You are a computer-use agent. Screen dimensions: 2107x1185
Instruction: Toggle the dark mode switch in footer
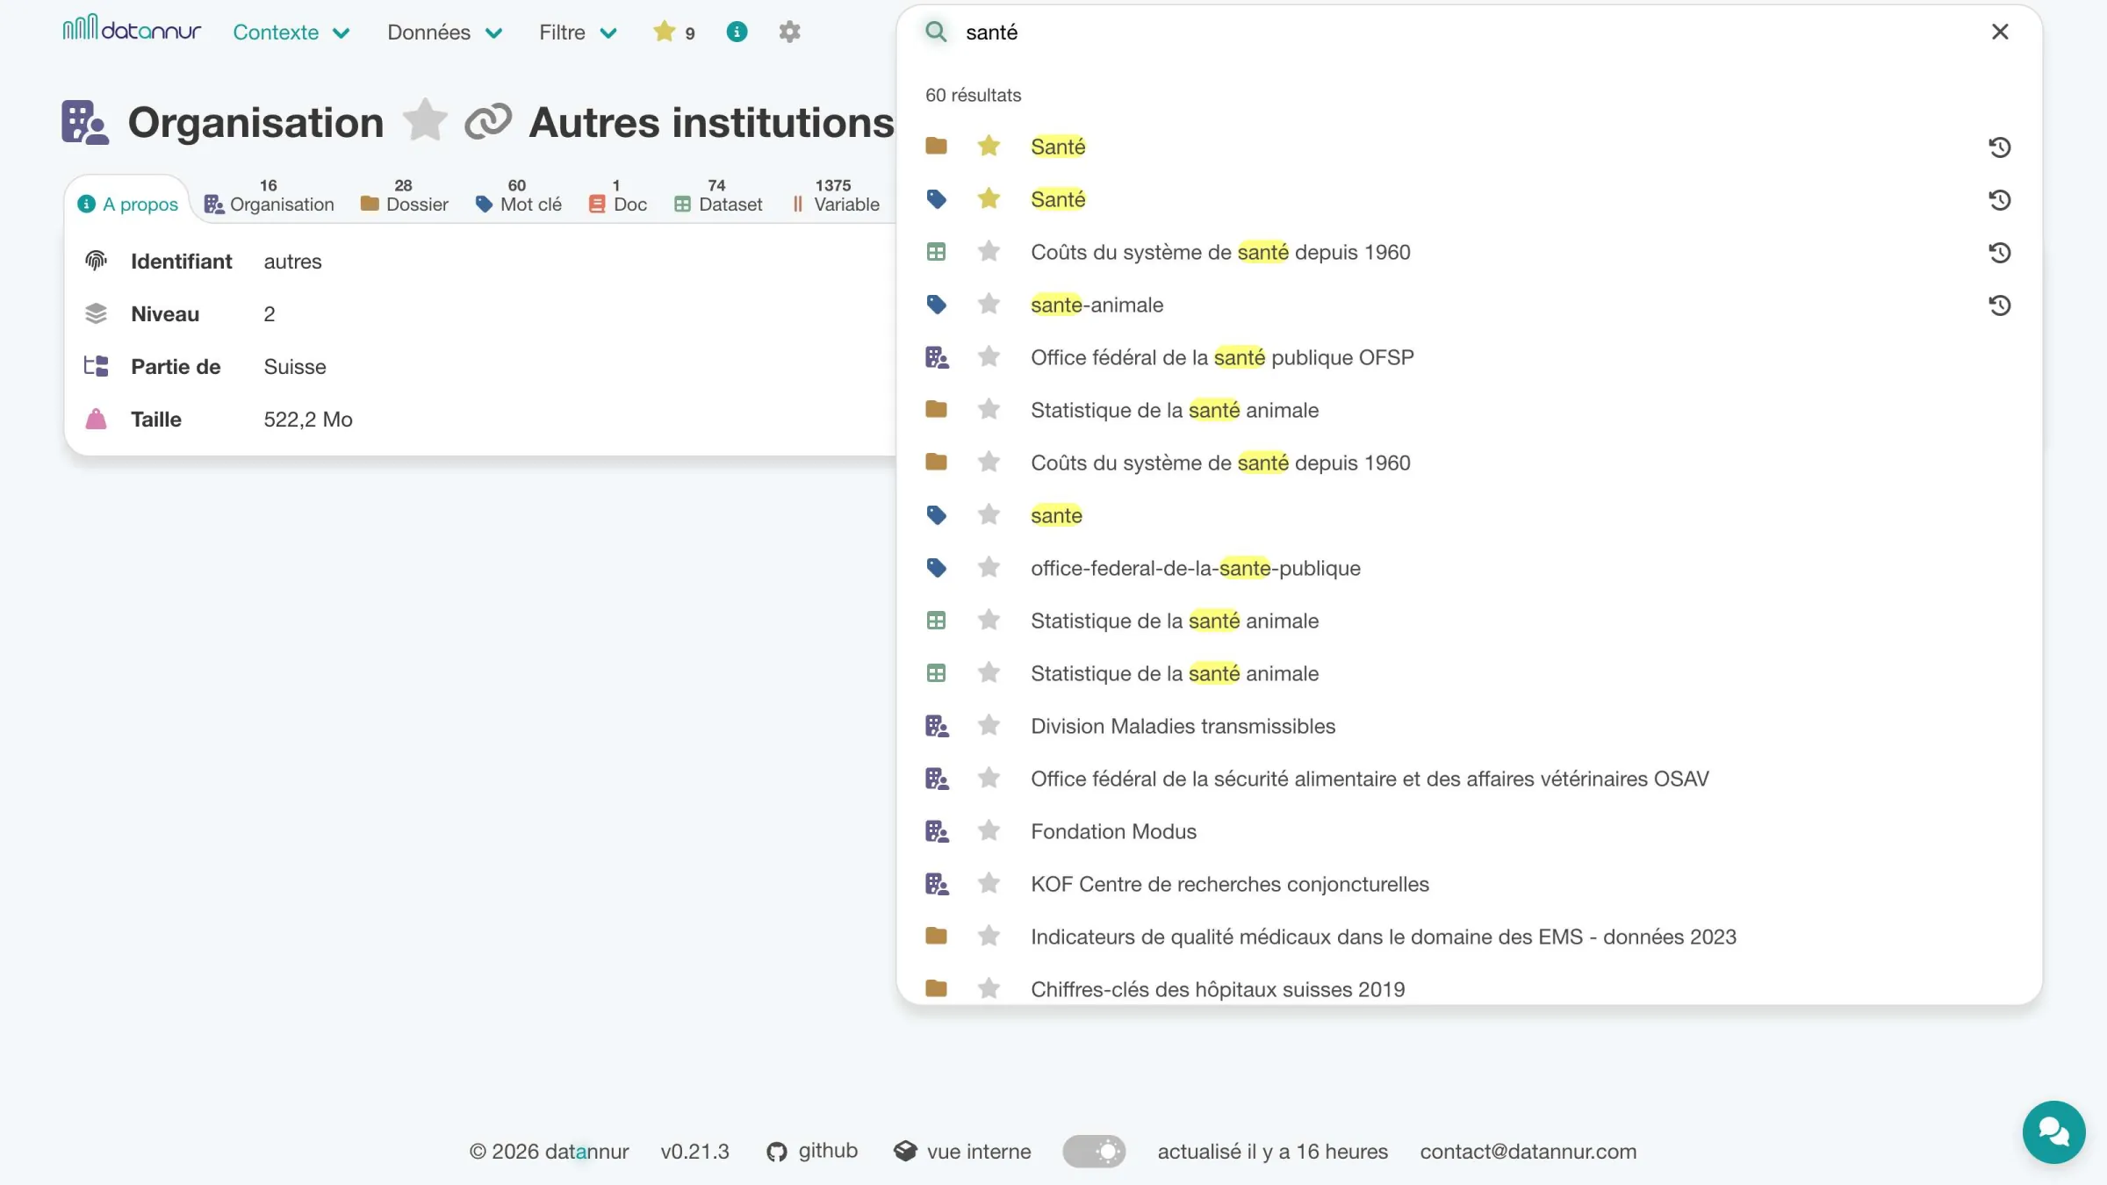(x=1094, y=1151)
